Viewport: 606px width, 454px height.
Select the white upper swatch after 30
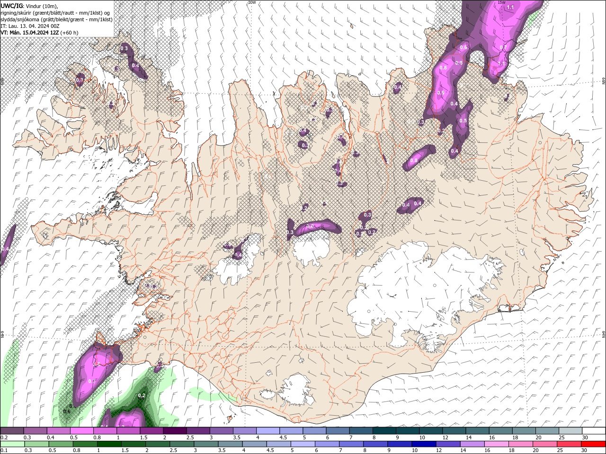(593, 431)
